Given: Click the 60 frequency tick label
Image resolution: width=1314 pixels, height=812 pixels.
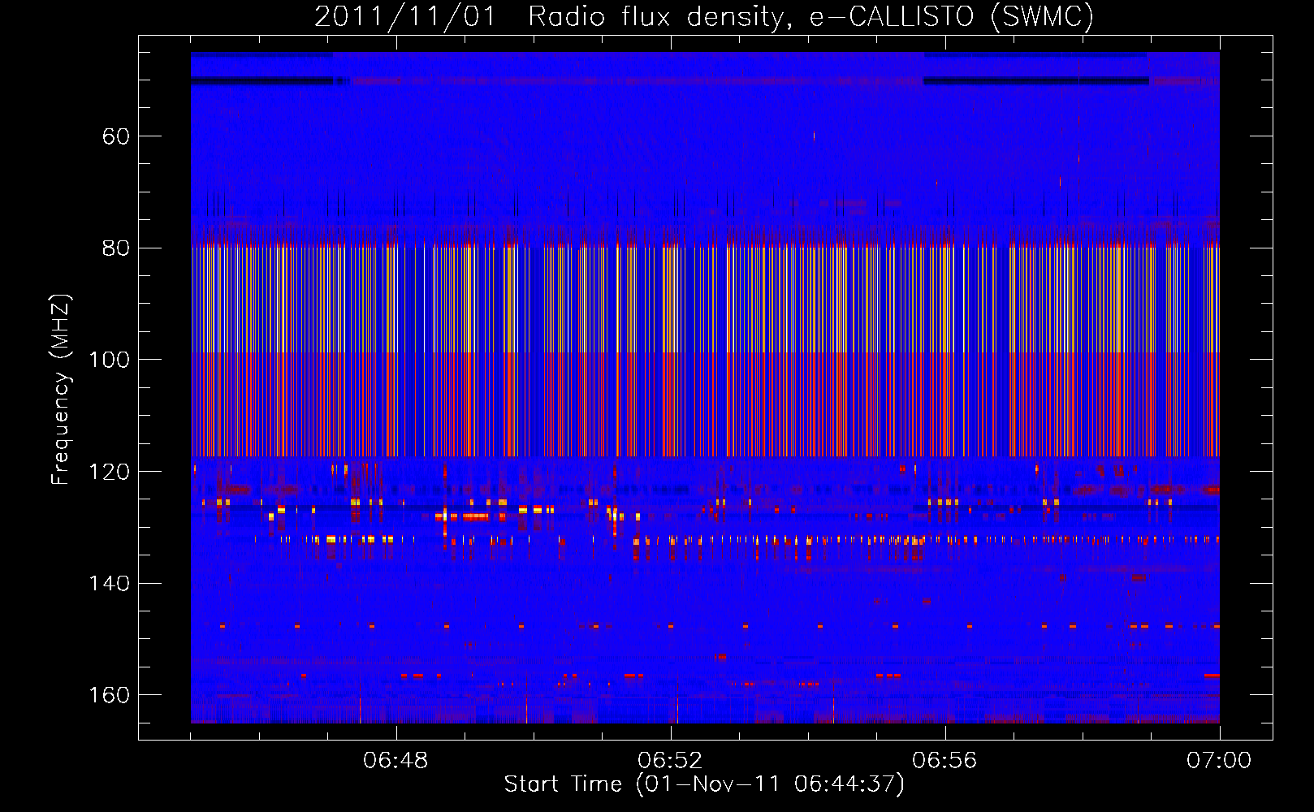Looking at the screenshot, I should click(116, 136).
